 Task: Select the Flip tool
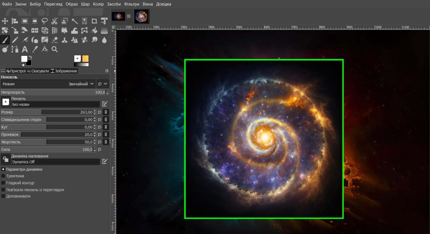[x=34, y=30]
